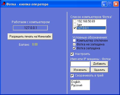
Task: Click the current computer field showing 127.0.0.1
Action: tap(30, 28)
